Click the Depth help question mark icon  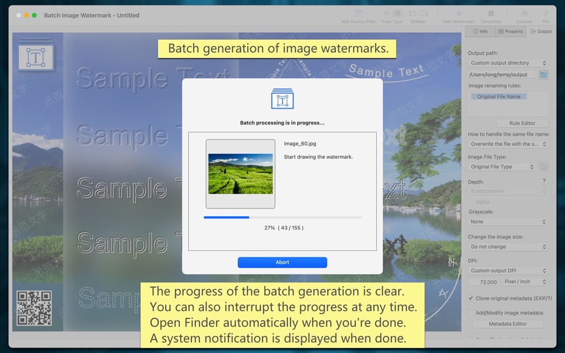click(543, 181)
